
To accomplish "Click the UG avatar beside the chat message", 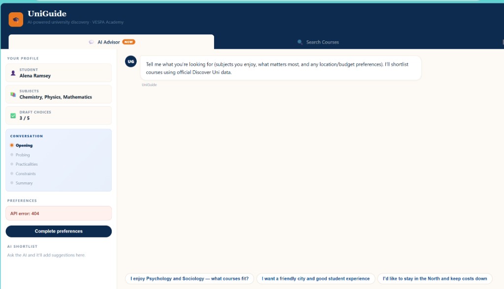I will 130,61.
